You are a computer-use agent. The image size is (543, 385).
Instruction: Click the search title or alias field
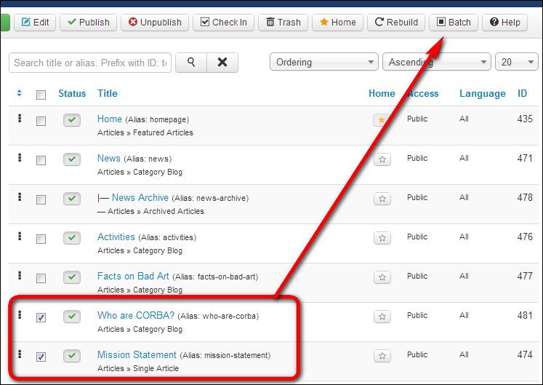tap(90, 63)
